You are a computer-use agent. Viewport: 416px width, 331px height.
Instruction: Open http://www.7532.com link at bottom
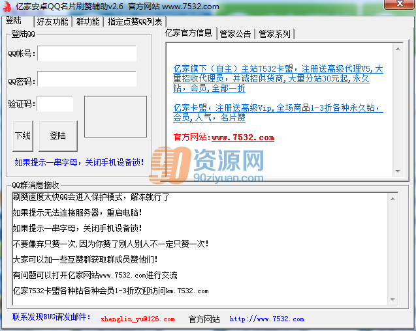[x=266, y=319]
